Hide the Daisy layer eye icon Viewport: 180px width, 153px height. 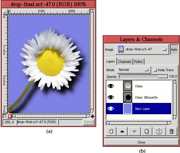(111, 86)
